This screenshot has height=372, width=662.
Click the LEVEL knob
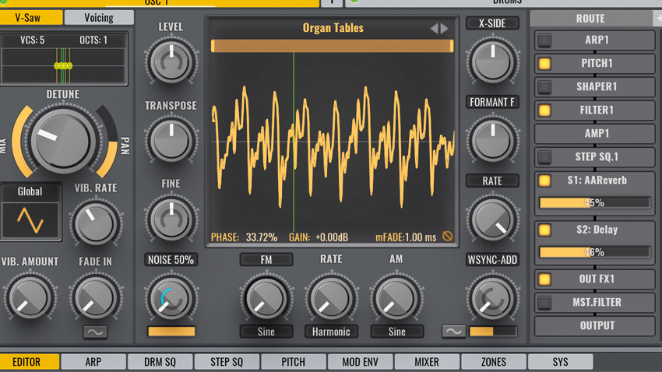[x=171, y=61]
